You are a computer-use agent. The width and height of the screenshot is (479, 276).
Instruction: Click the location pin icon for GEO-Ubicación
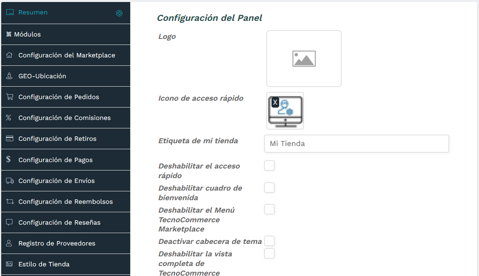tap(8, 76)
